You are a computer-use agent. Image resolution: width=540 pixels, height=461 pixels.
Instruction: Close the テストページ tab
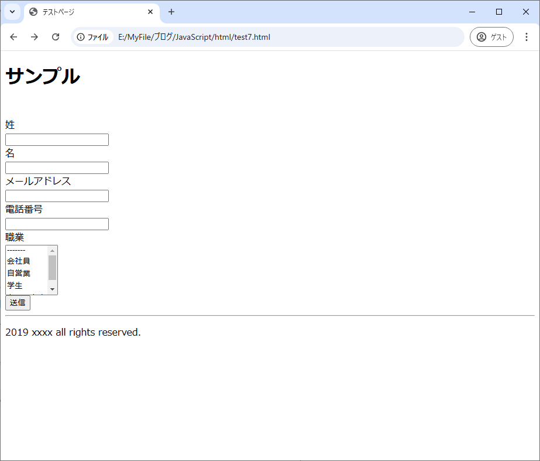(x=150, y=12)
